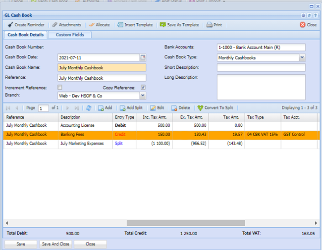Click the Short Description input field
The image size is (322, 250).
point(261,68)
